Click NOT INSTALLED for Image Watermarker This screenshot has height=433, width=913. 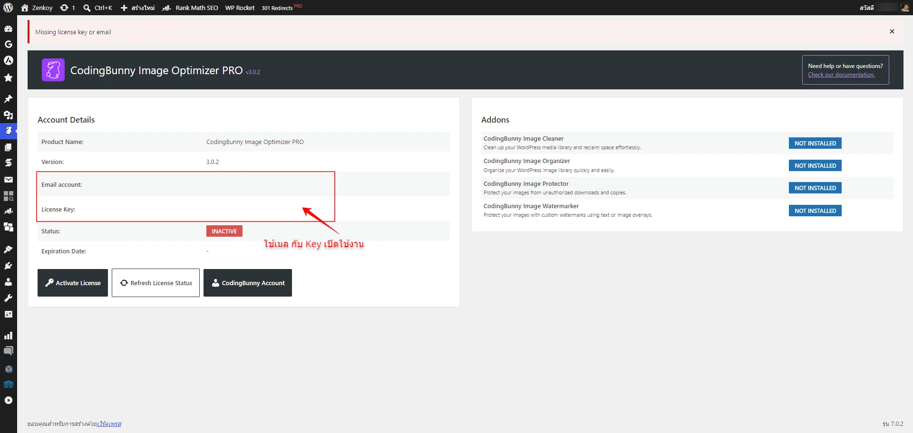pyautogui.click(x=815, y=211)
